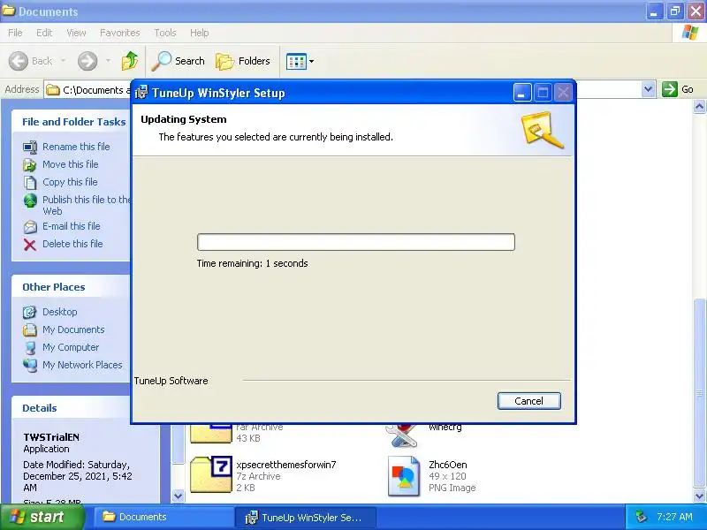Viewport: 707px width, 530px height.
Task: Click the Windows flag logo in Explorer
Action: [690, 33]
